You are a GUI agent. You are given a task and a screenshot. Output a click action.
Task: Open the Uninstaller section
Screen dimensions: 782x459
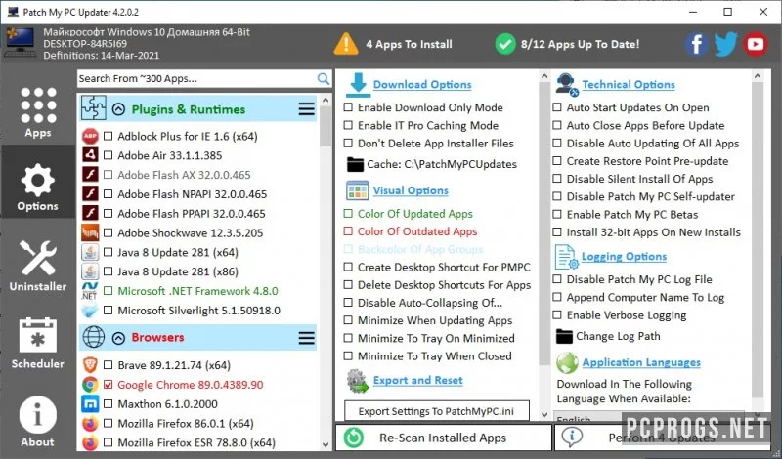click(38, 266)
